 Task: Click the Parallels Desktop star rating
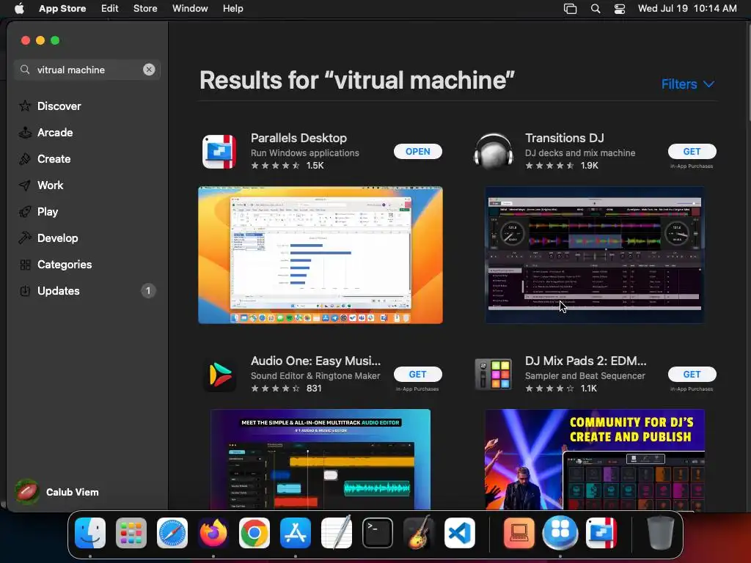tap(276, 166)
